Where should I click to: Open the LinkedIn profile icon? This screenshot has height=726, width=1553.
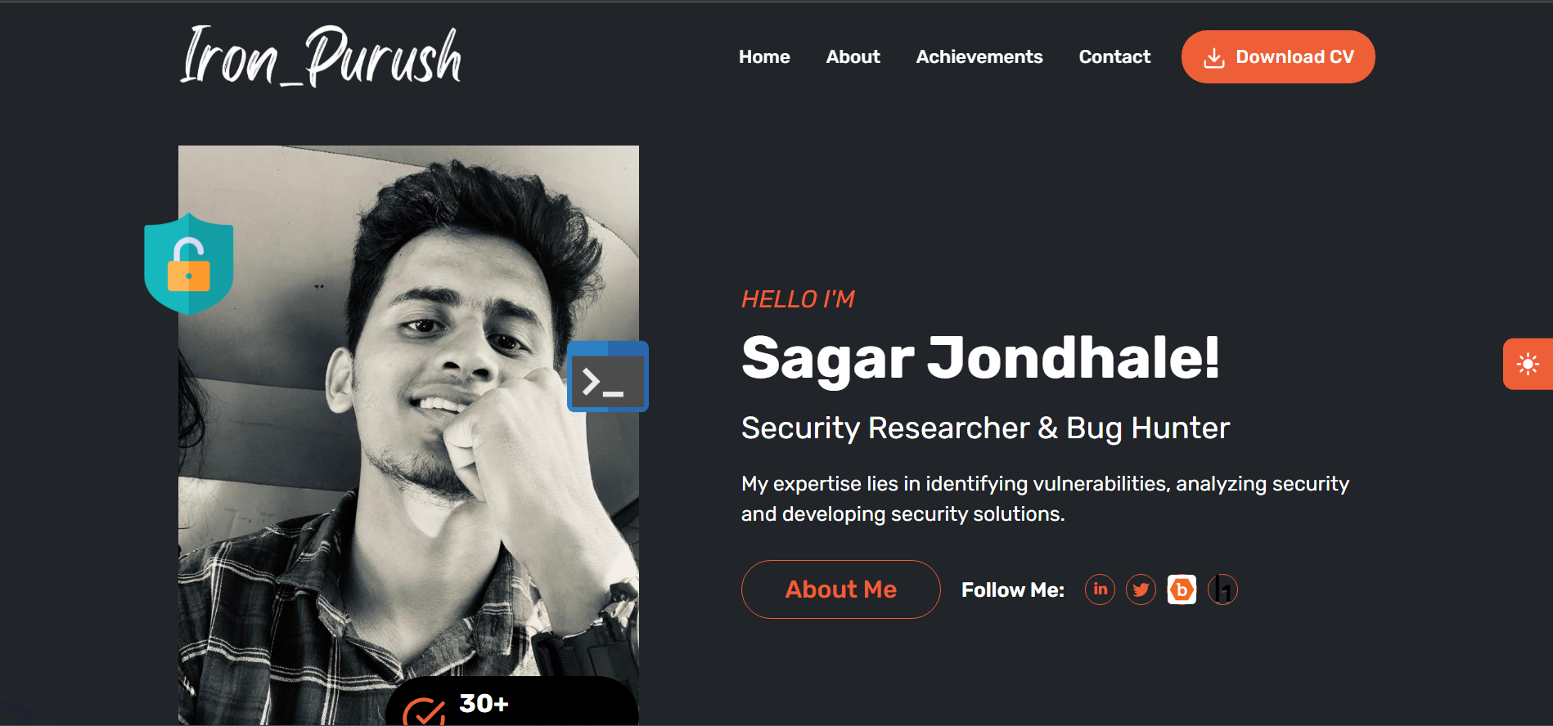1100,589
